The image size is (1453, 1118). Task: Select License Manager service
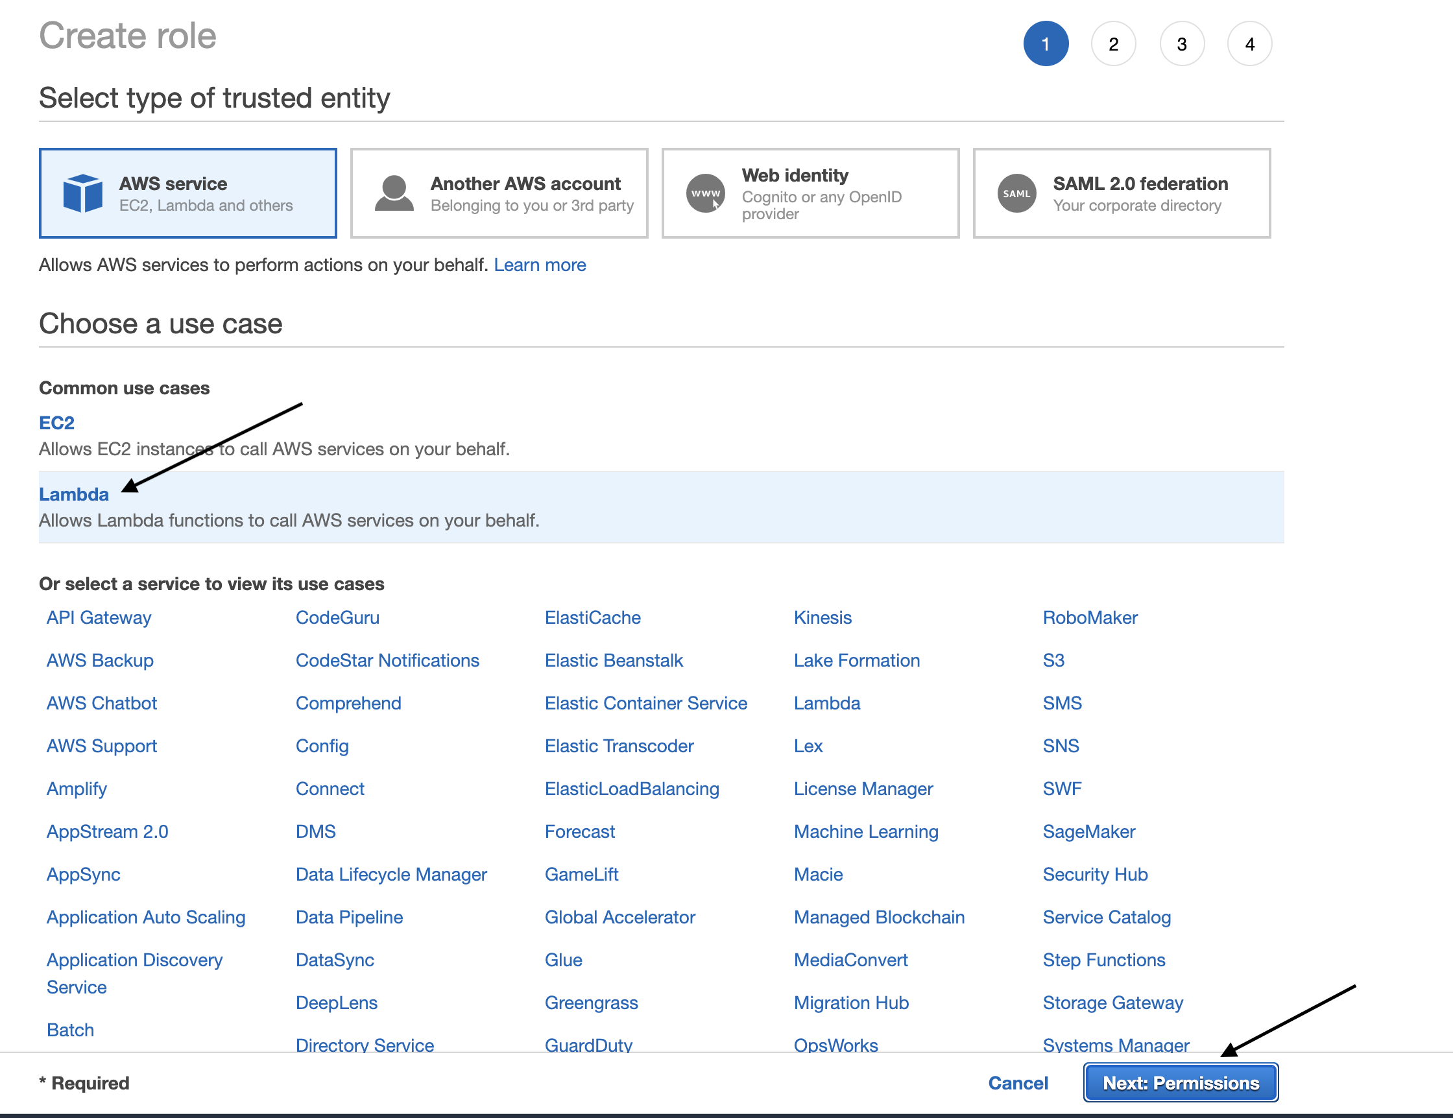point(863,789)
